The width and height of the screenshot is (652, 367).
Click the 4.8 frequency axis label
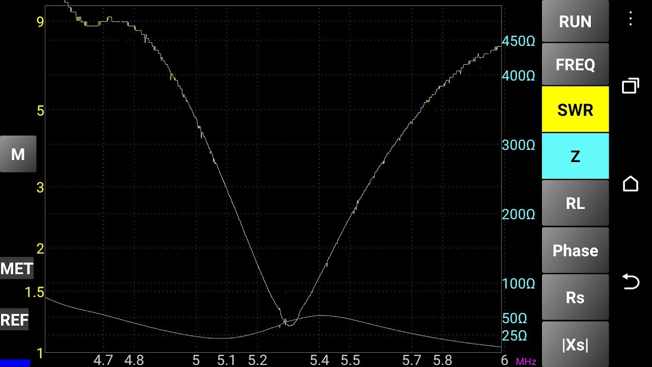[x=134, y=360]
